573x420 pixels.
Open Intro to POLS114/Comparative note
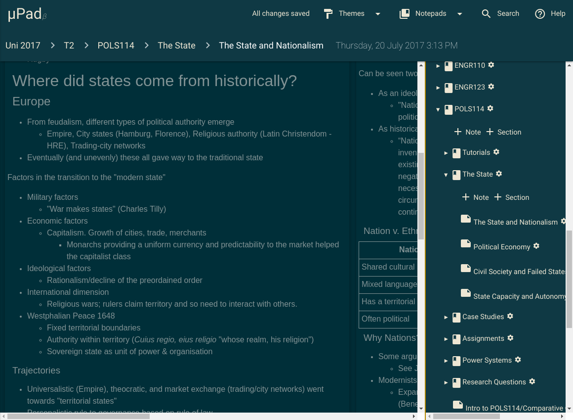tap(514, 408)
